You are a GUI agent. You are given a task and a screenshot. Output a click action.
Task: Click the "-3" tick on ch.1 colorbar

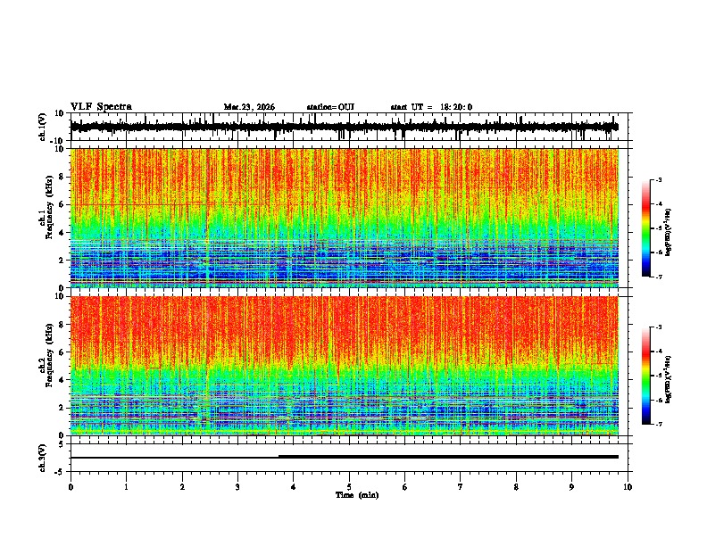pyautogui.click(x=659, y=179)
